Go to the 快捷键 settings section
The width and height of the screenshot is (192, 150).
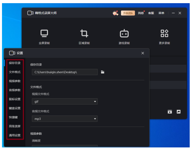coord(13,117)
